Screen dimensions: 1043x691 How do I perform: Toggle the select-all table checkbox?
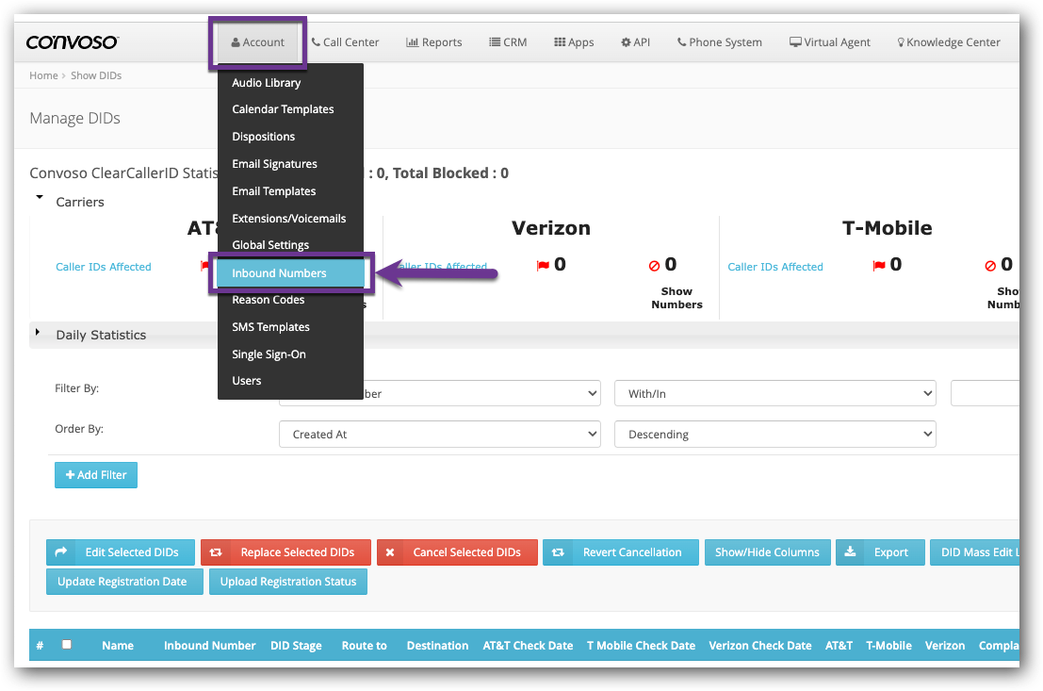(67, 645)
